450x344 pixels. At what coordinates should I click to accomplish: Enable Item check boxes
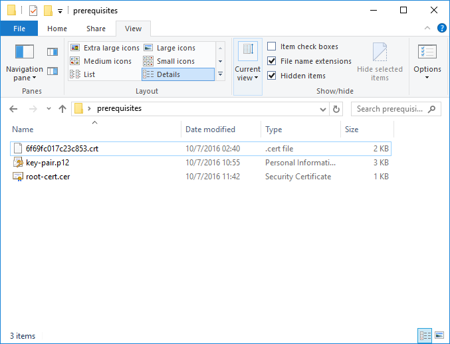(271, 46)
